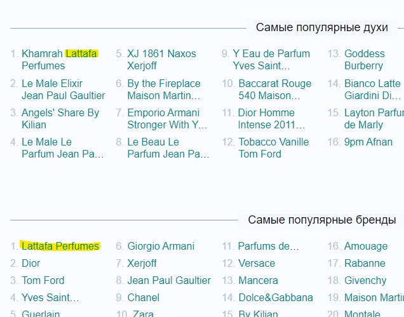Image resolution: width=404 pixels, height=317 pixels.
Task: Select Goddess Burberry perfume
Action: coord(365,60)
